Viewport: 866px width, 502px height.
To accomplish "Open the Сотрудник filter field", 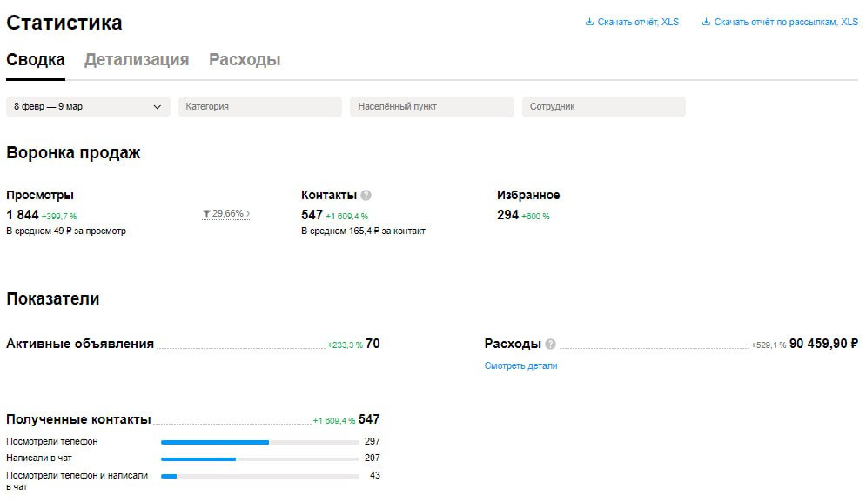I will (603, 107).
